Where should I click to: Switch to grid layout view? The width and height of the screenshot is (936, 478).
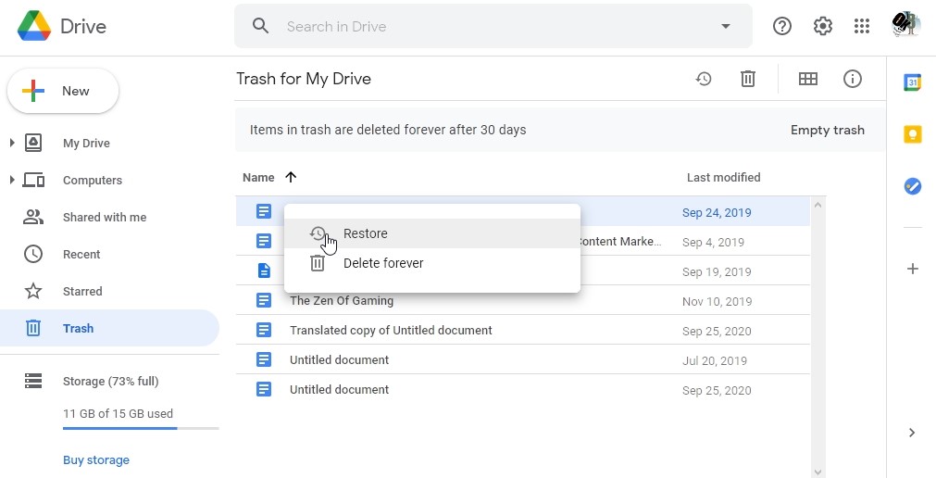(x=808, y=79)
